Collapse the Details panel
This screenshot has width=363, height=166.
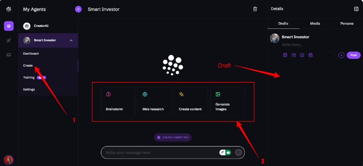(356, 9)
